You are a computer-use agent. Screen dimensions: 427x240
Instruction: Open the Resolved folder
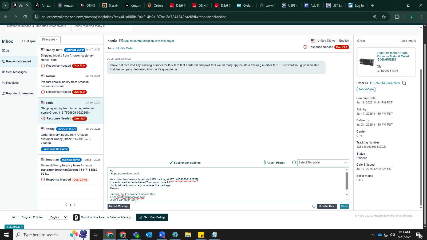[x=10, y=83]
